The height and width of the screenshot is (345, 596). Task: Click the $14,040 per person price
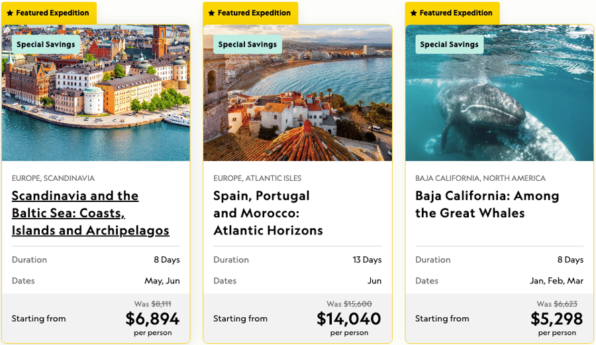click(x=349, y=319)
